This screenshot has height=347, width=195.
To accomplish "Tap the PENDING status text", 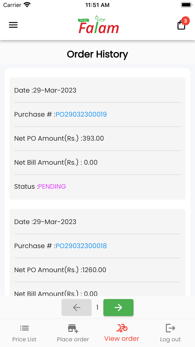I will click(x=52, y=186).
